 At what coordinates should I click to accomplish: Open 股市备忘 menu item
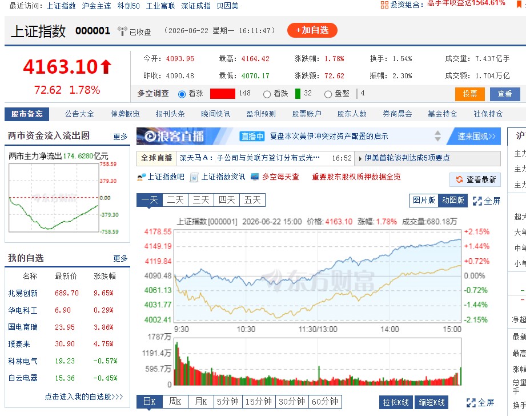[x=27, y=114]
